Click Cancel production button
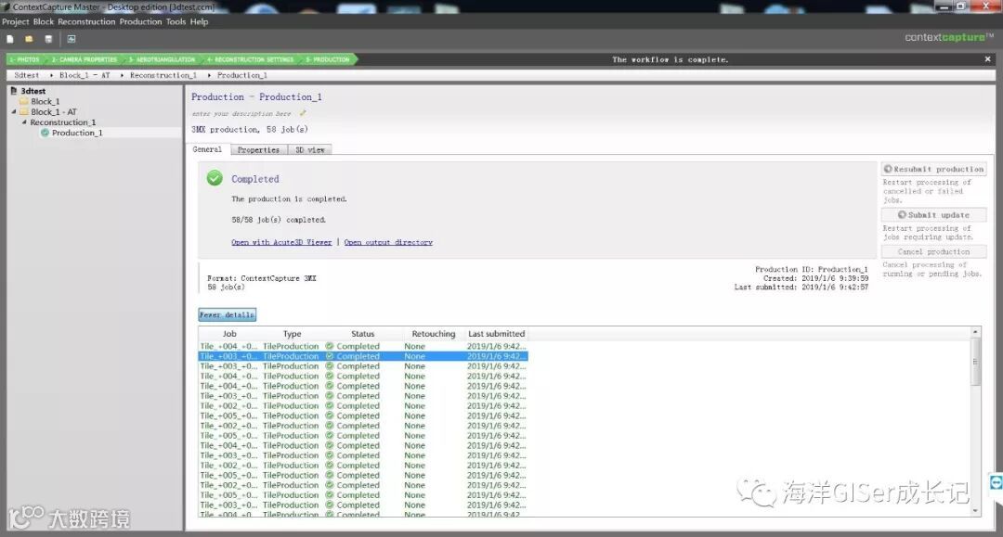The width and height of the screenshot is (1003, 537). coord(933,251)
